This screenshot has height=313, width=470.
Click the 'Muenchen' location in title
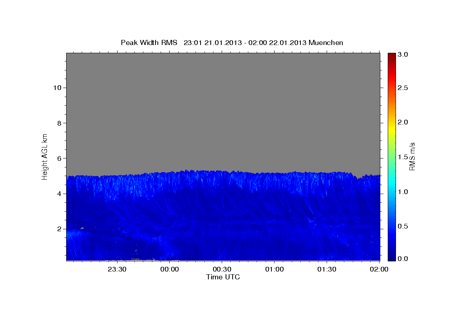326,43
